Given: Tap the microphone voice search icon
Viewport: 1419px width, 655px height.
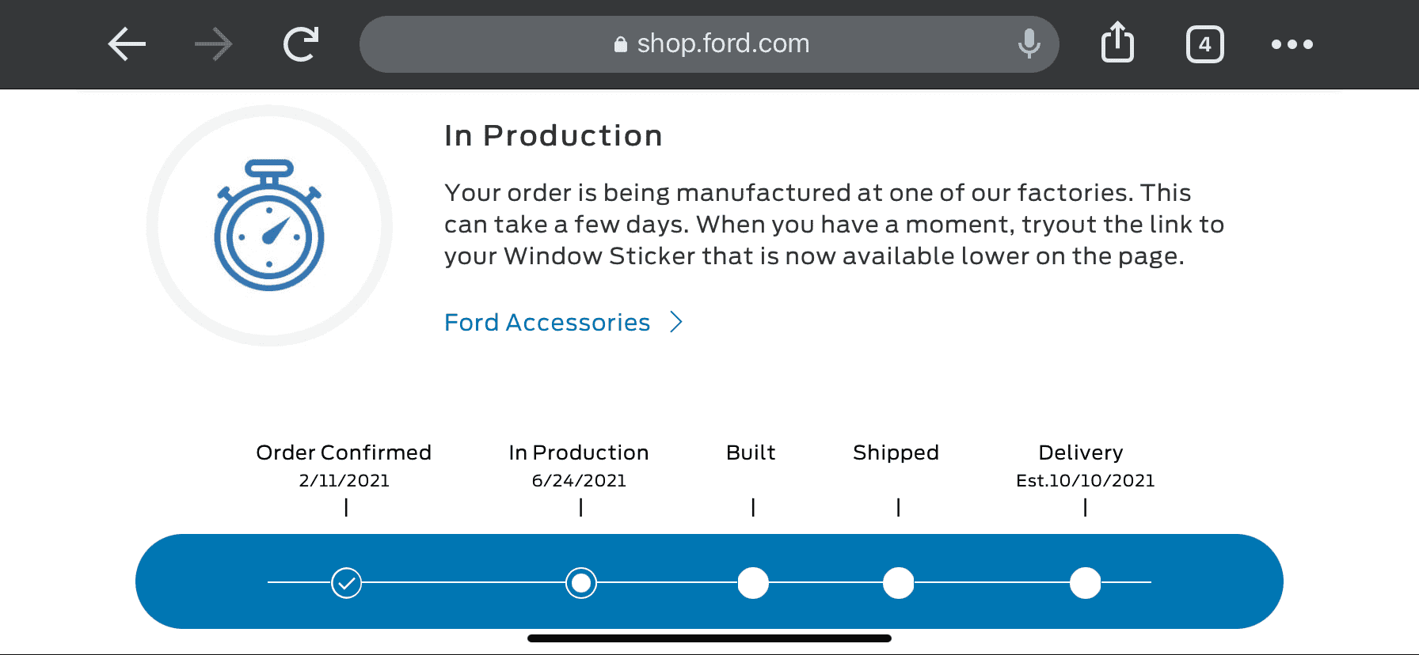Looking at the screenshot, I should [1029, 44].
